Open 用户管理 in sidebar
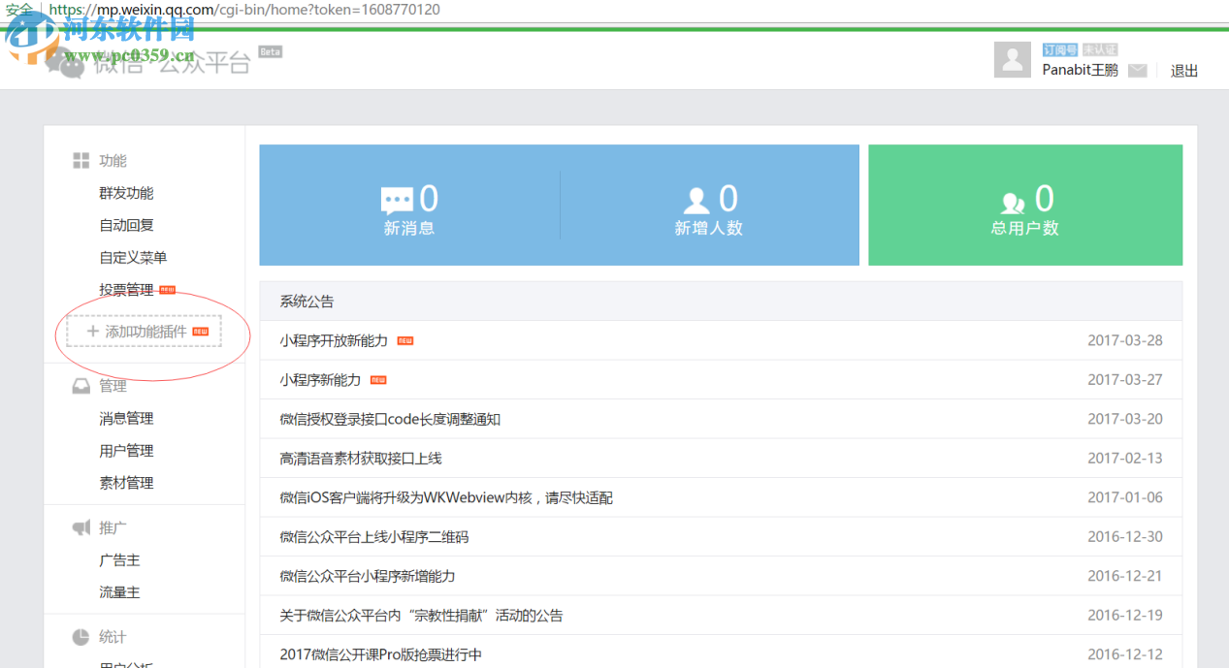The height and width of the screenshot is (668, 1229). (126, 450)
